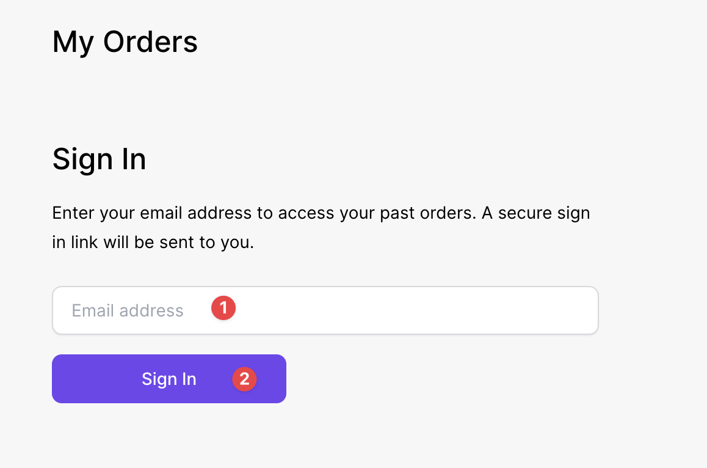Click the 'Orders' word in the title

coord(151,42)
